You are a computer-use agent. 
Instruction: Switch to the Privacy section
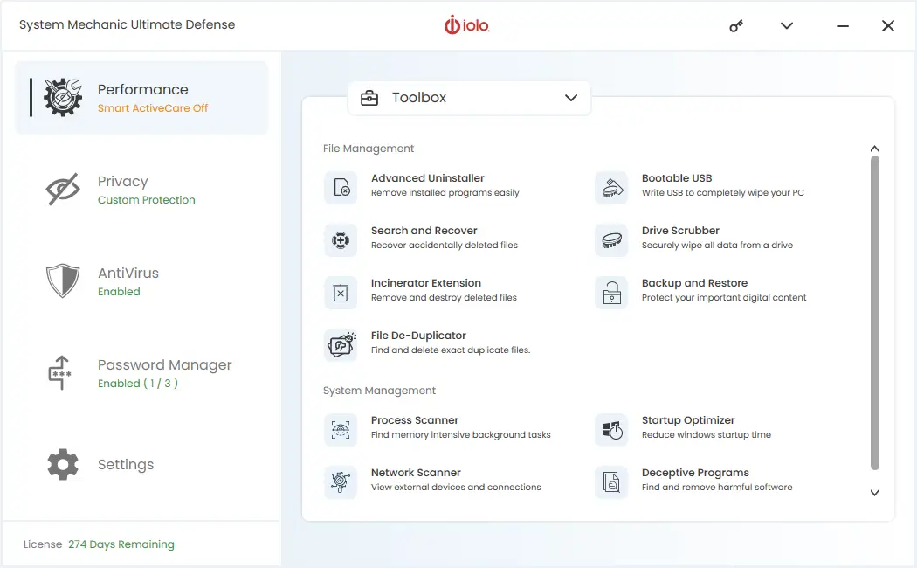[122, 181]
